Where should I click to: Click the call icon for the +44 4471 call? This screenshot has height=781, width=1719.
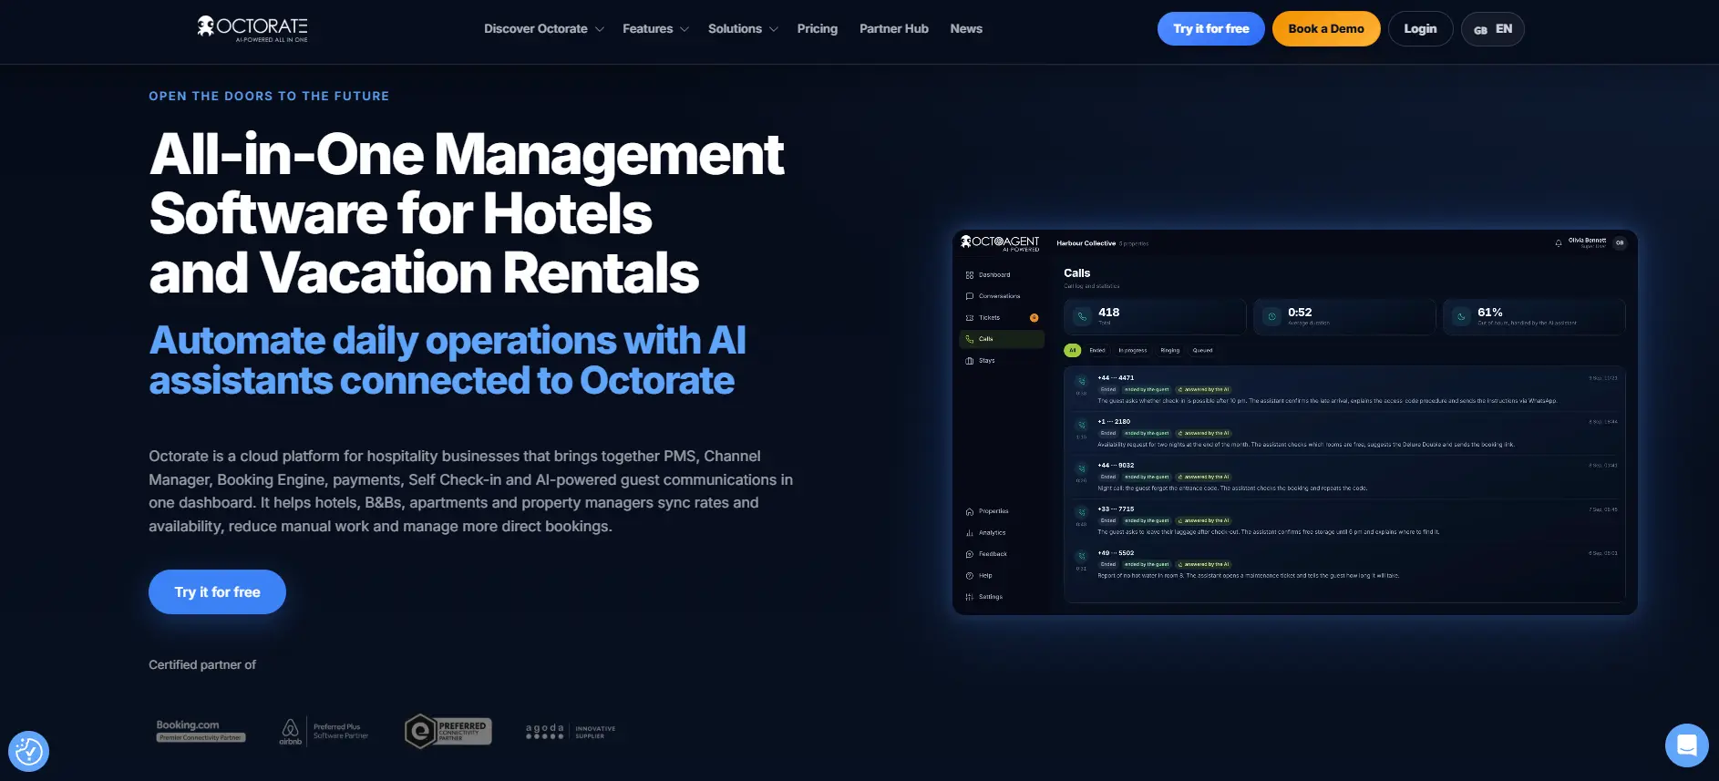click(x=1082, y=382)
